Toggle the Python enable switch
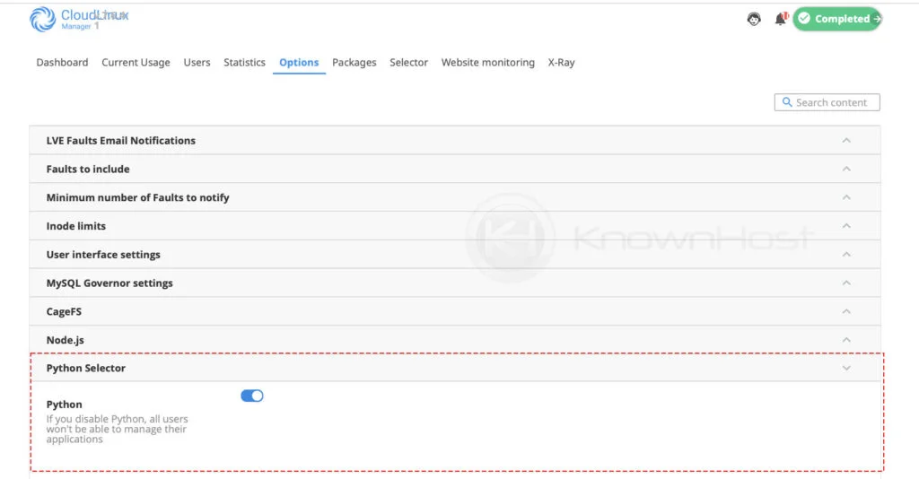Screen dimensions: 919x479 [252, 396]
